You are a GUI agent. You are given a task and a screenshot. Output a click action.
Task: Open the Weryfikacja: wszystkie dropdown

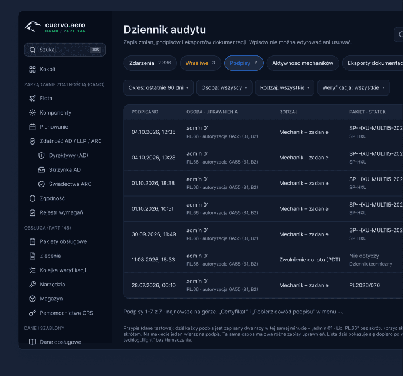coord(353,88)
